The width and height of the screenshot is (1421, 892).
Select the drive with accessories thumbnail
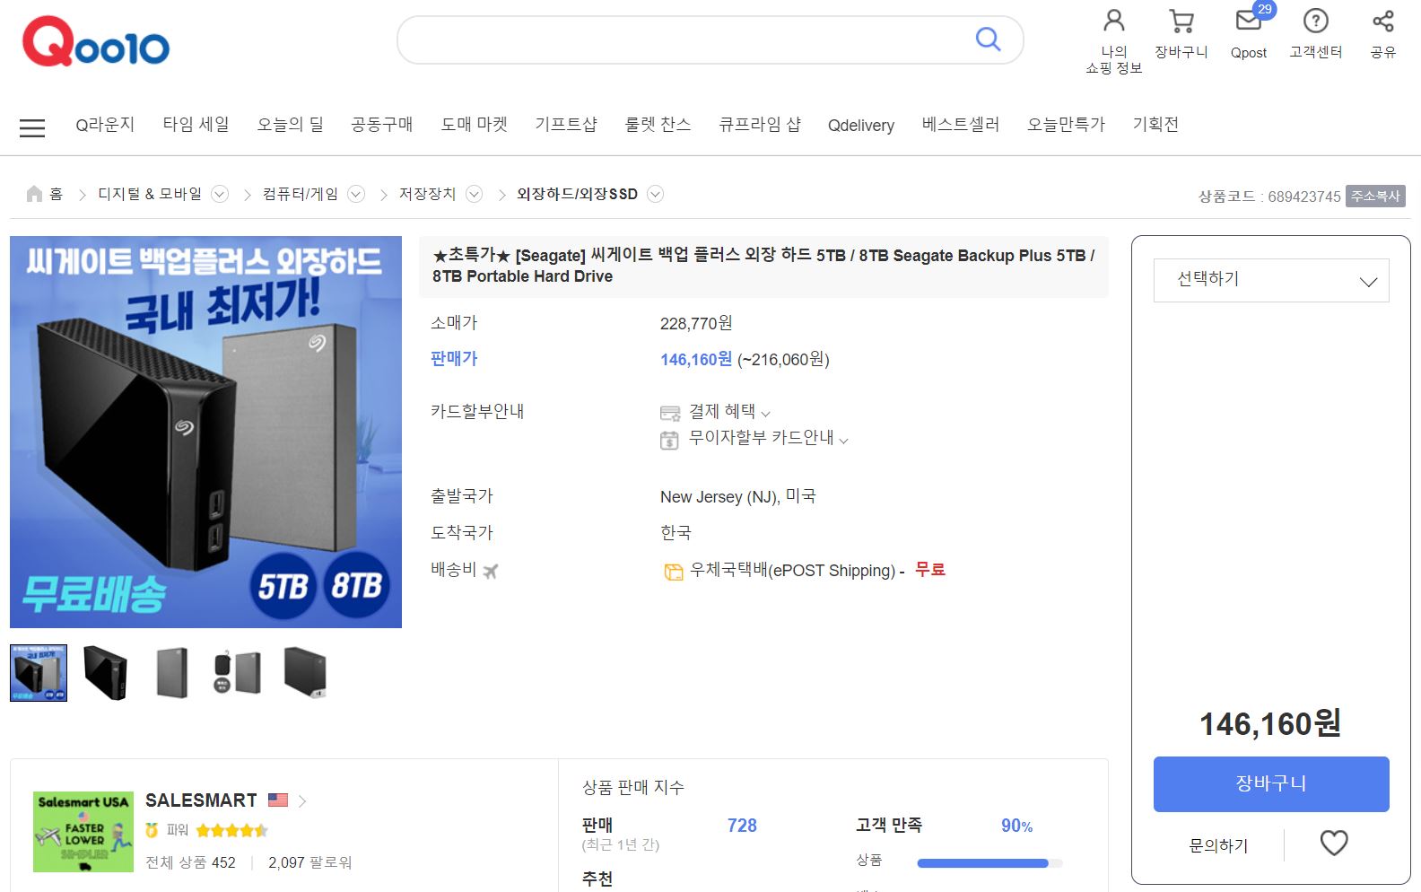click(238, 672)
